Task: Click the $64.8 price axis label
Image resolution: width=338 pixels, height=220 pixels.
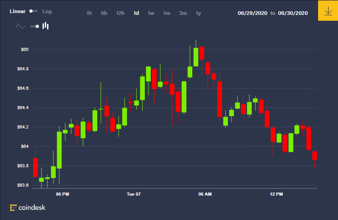Action: [23, 69]
